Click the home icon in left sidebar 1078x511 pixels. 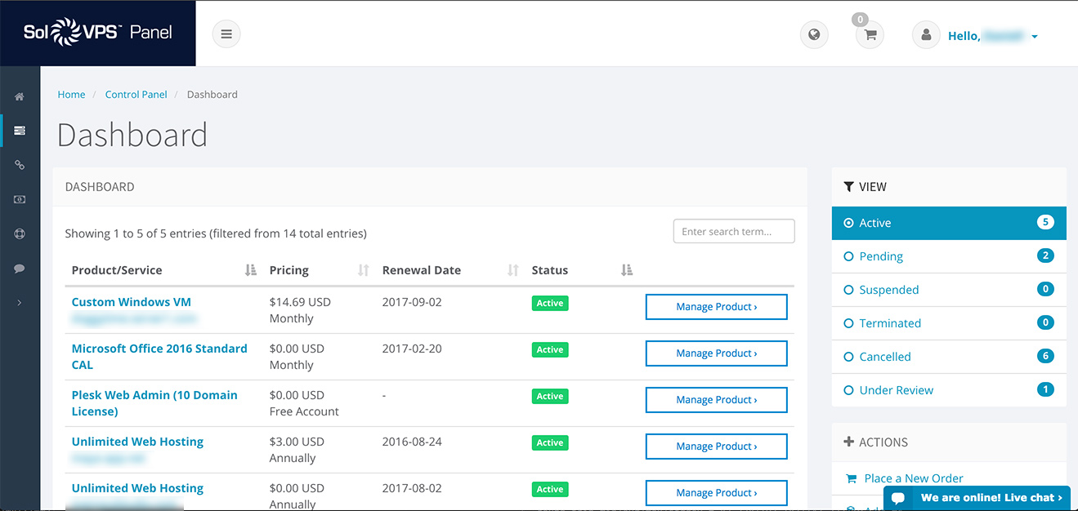[x=20, y=97]
